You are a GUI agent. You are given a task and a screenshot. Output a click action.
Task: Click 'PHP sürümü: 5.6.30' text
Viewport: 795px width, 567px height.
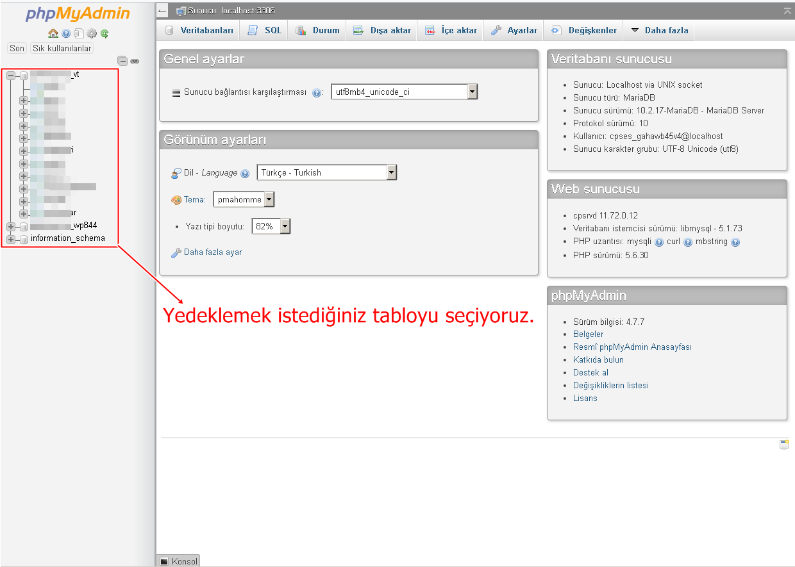tap(611, 255)
